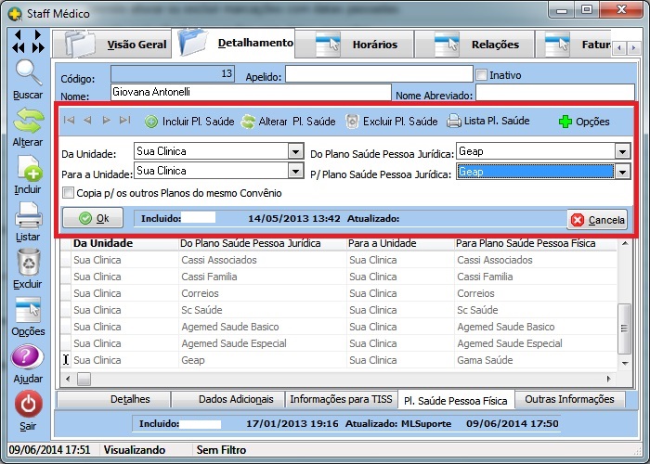650x464 pixels.
Task: Toggle the Inativo checkbox
Action: (481, 75)
